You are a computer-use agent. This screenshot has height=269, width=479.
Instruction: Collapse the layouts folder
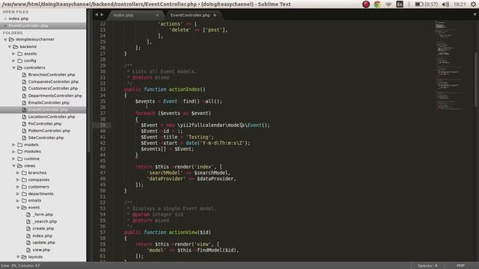coord(18,257)
